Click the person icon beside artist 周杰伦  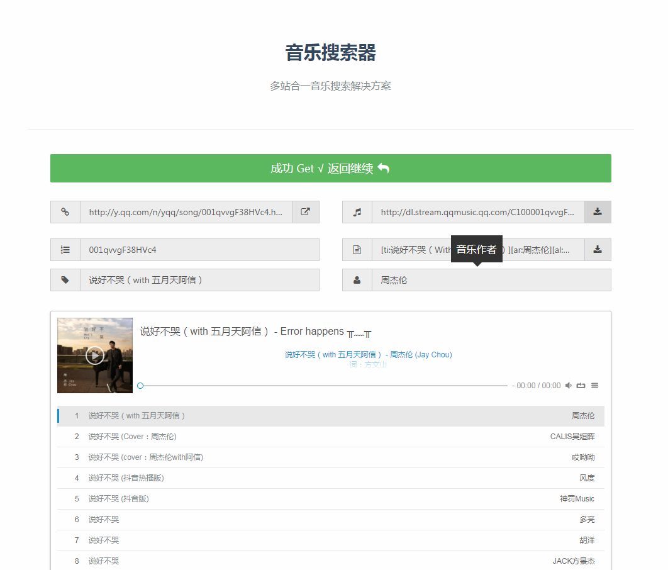[357, 280]
